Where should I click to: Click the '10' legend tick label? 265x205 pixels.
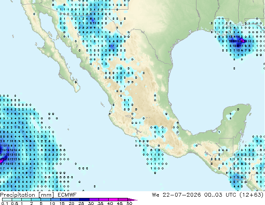pyautogui.click(x=52, y=203)
